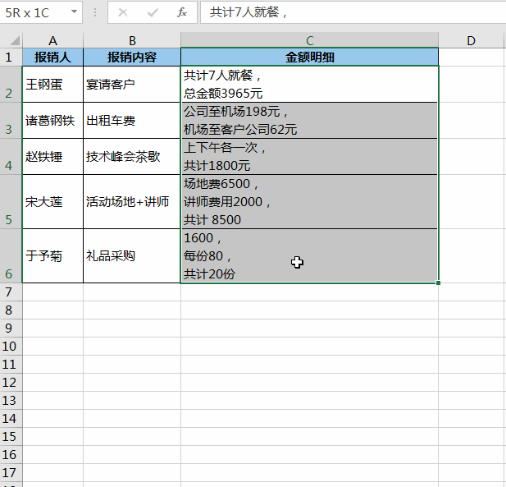The image size is (506, 487).
Task: Click header cell 报销内容
Action: [132, 57]
